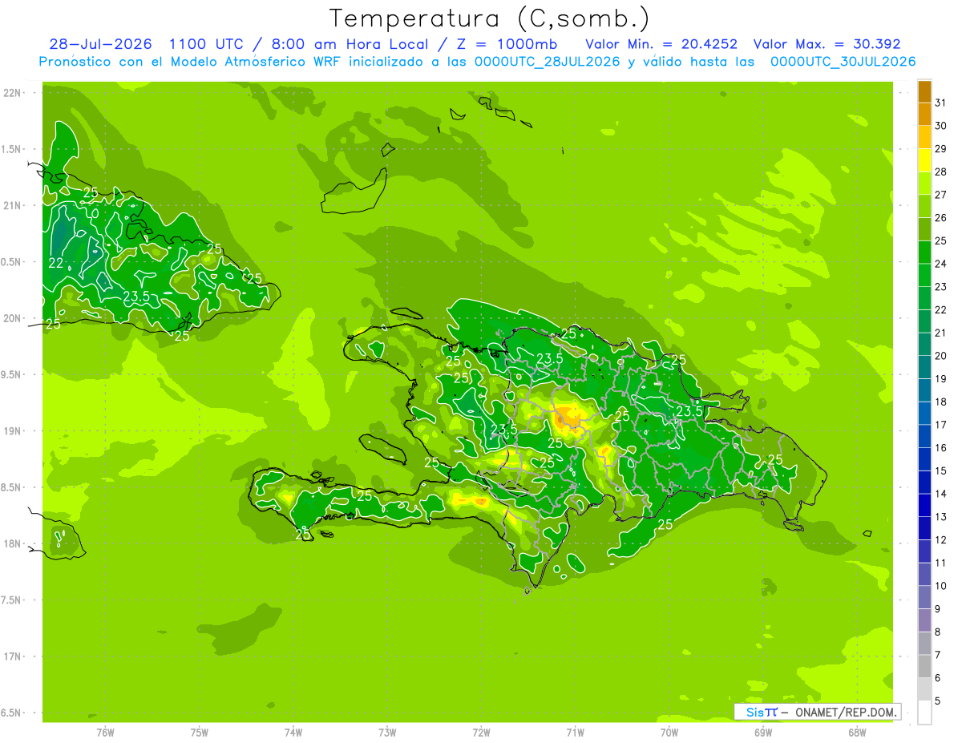
Task: Click the '70W' longitude axis label
Action: [x=669, y=733]
